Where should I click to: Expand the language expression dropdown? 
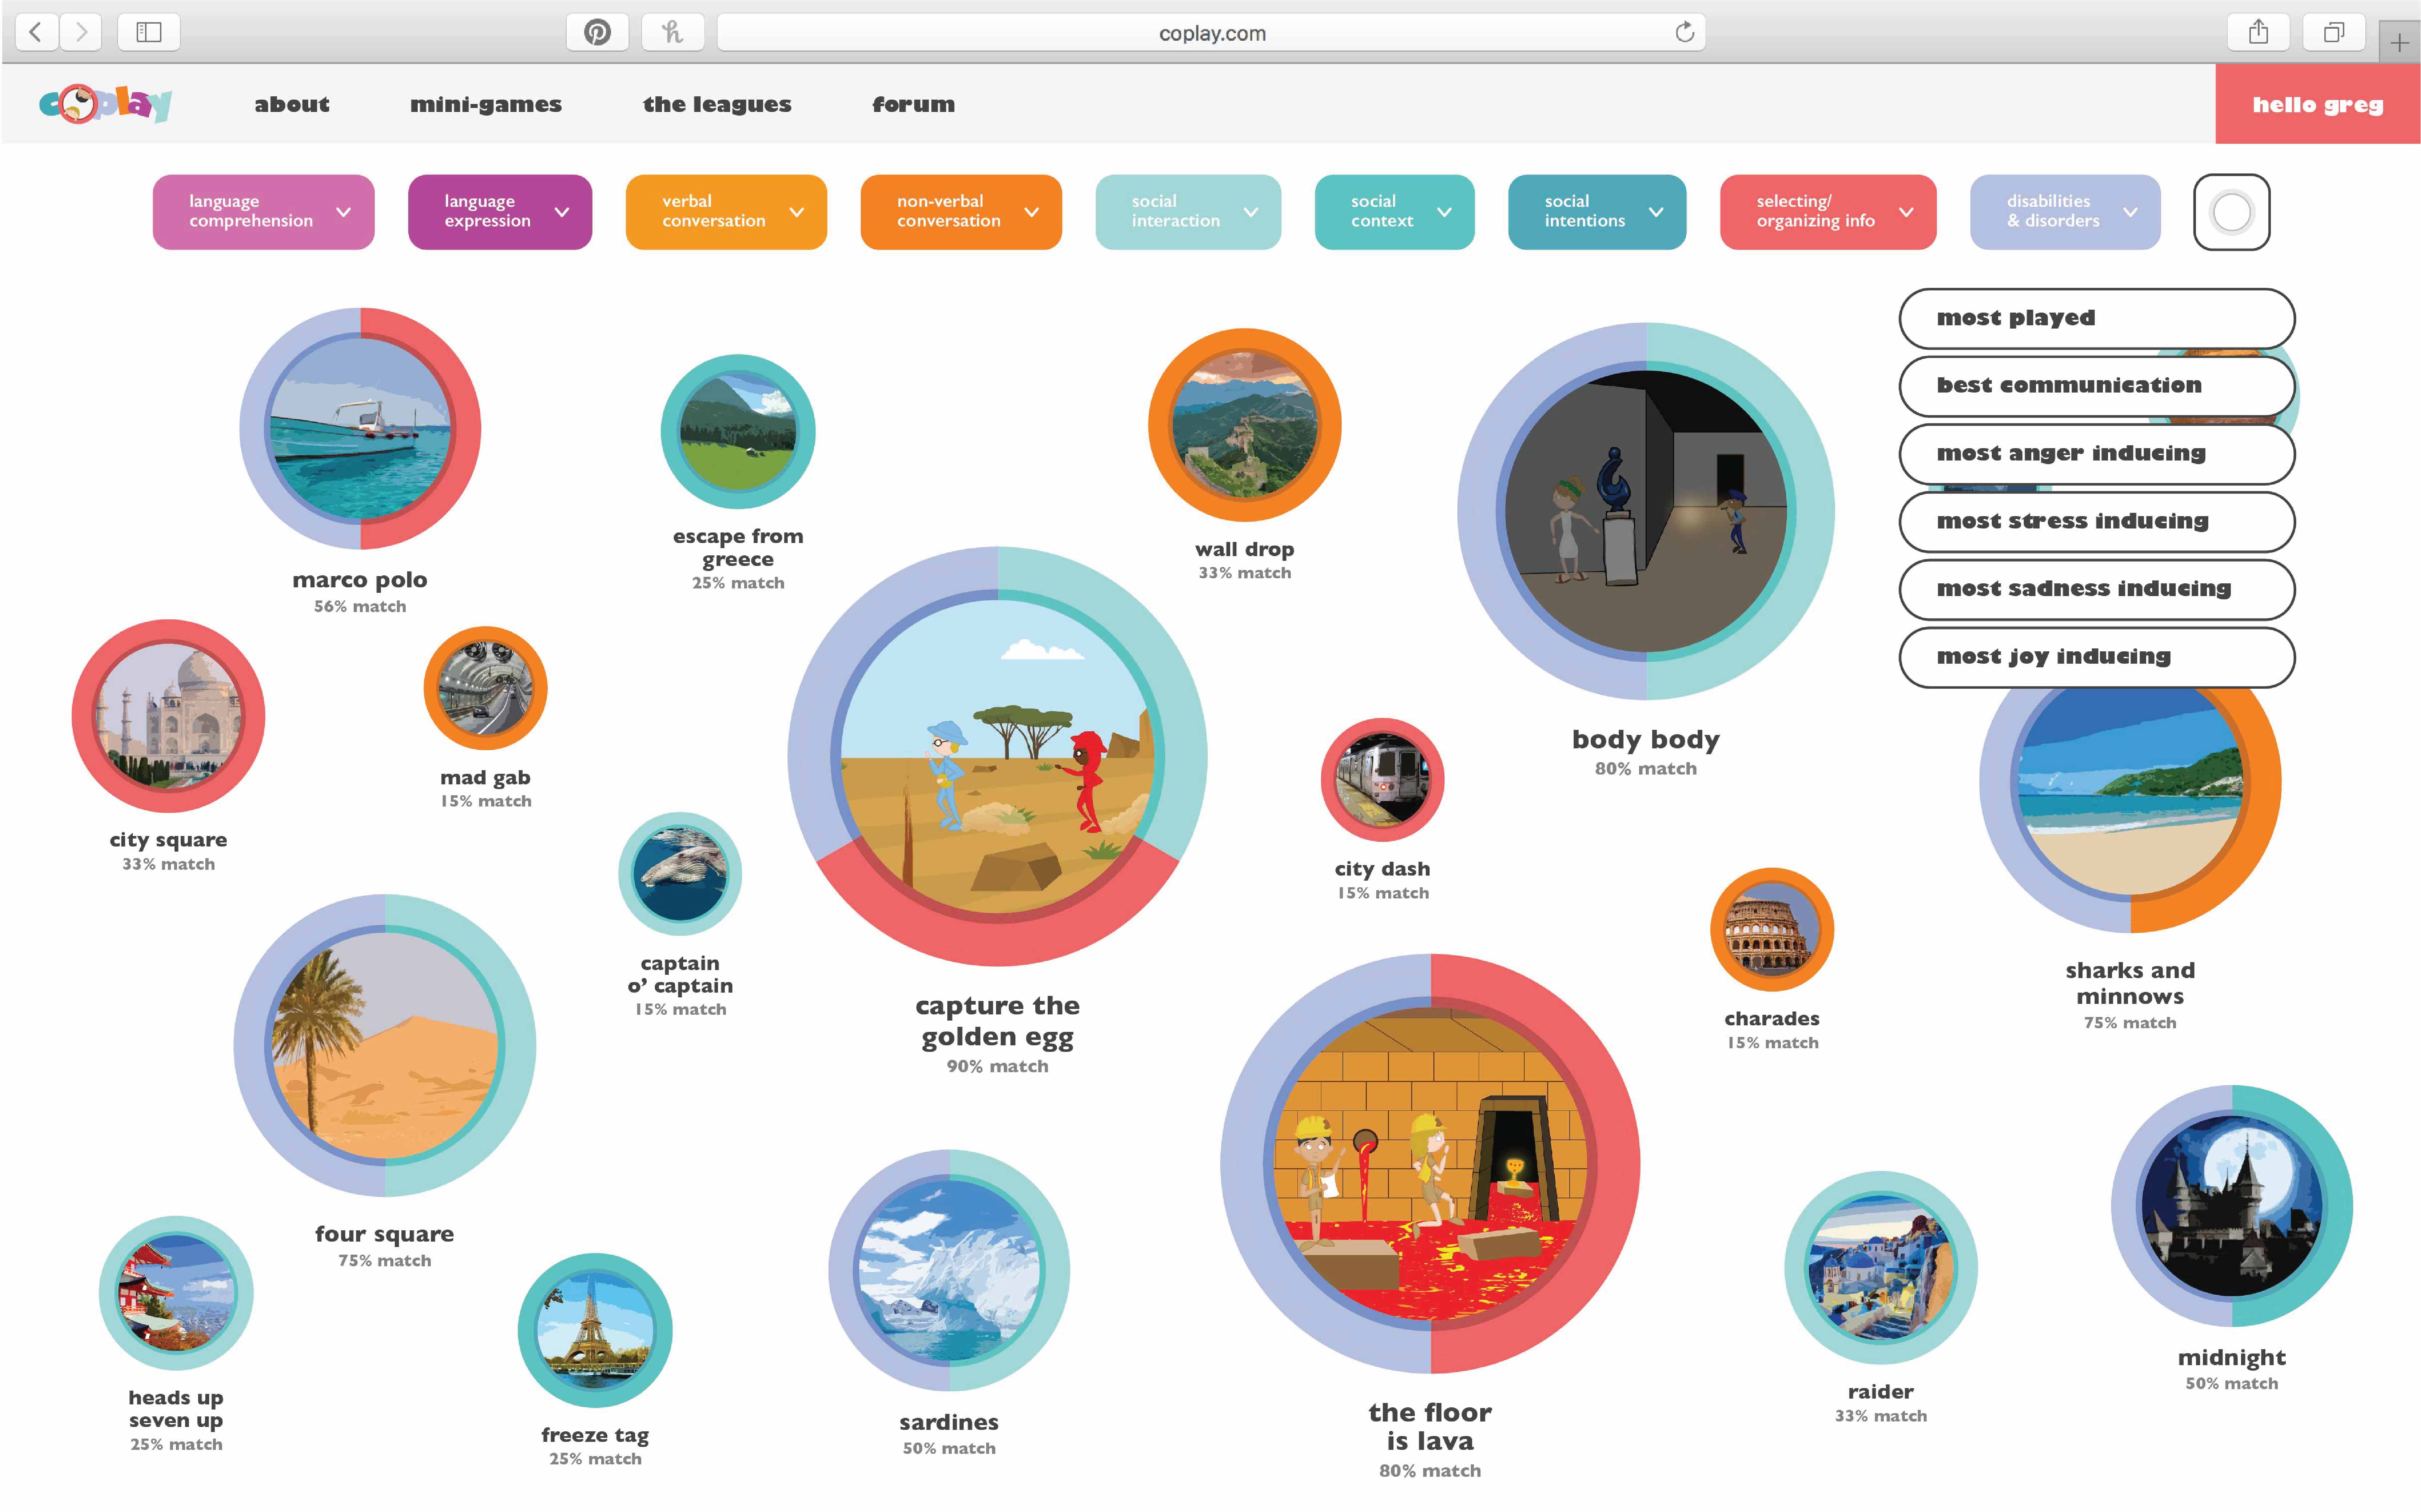[x=499, y=212]
